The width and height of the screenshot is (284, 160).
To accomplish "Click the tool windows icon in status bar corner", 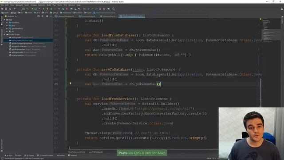I will (2, 158).
